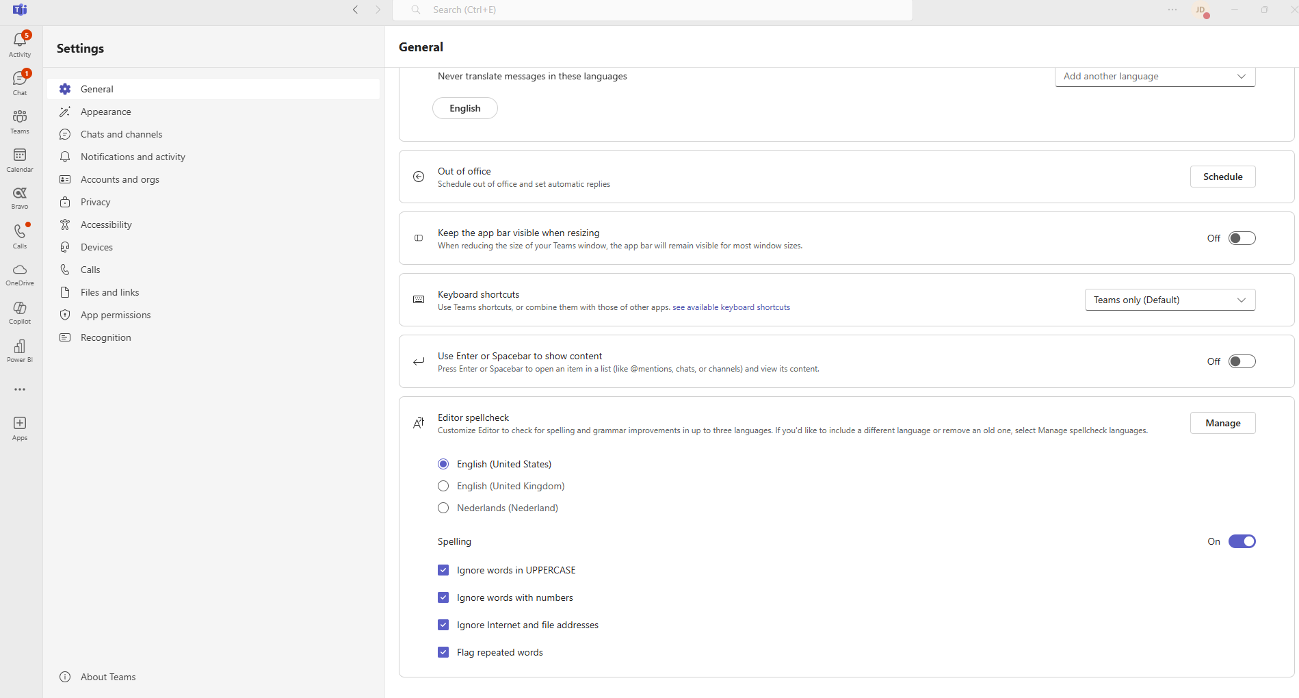Click the Search (Ctrl+E) box
The image size is (1299, 698).
pos(653,10)
